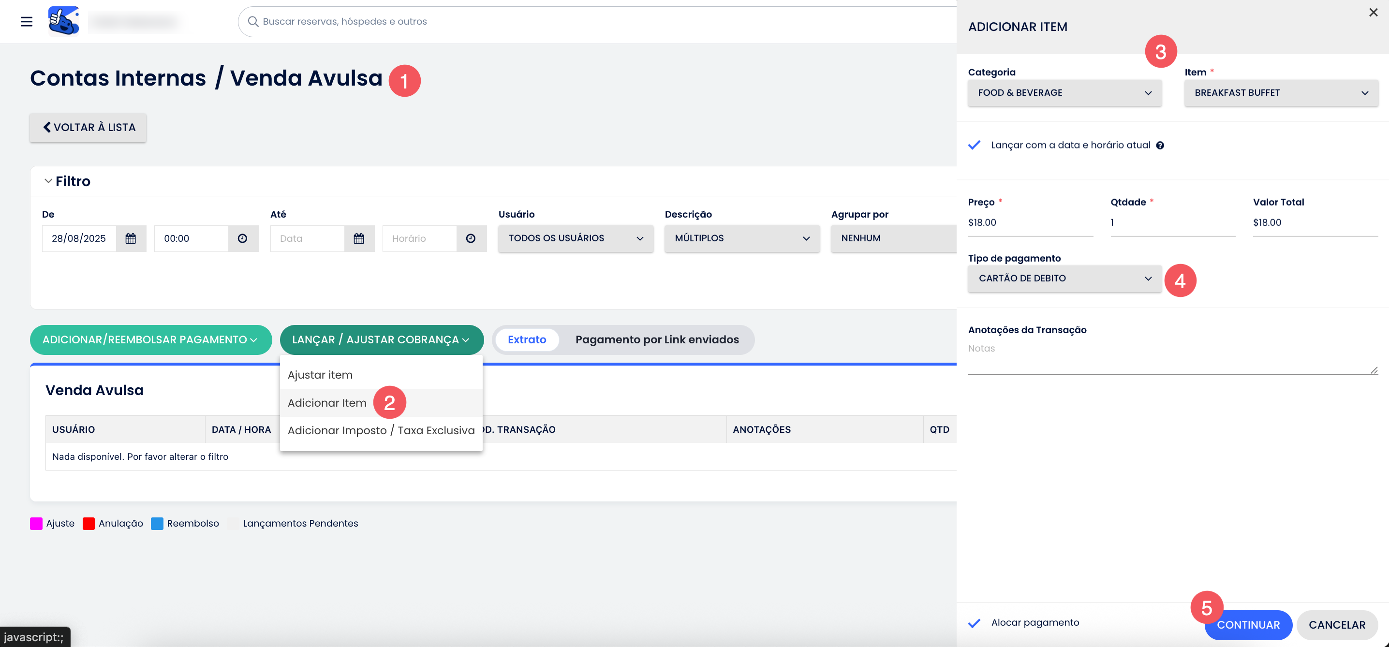Image resolution: width=1389 pixels, height=647 pixels.
Task: Close the Adicionar Item panel
Action: pos(1373,13)
